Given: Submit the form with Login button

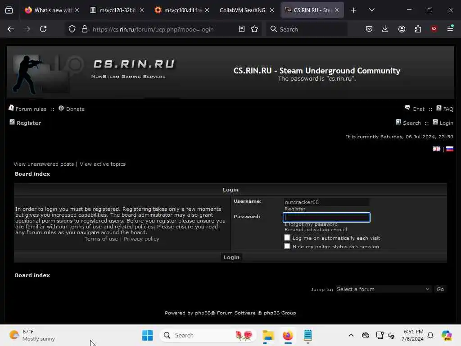Looking at the screenshot, I should point(231,257).
